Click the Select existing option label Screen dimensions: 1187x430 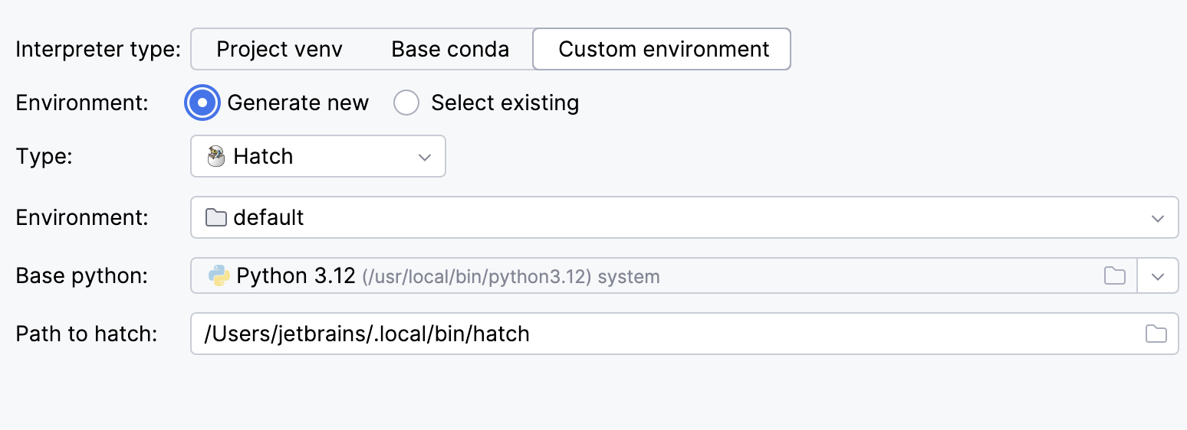click(x=505, y=103)
